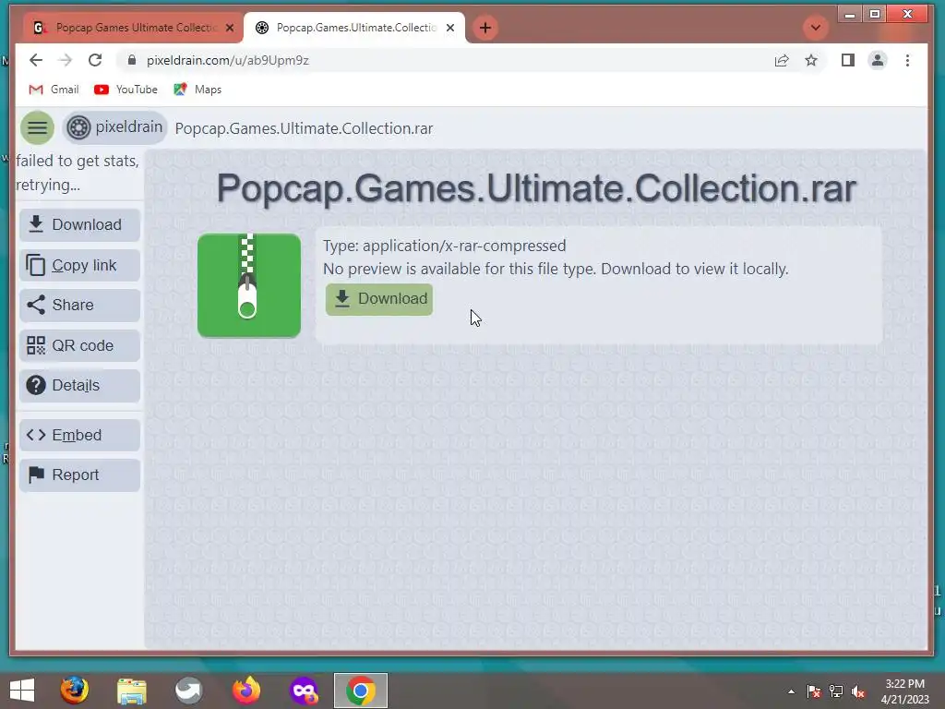Share this page via Chrome share icon
945x709 pixels.
coord(782,60)
